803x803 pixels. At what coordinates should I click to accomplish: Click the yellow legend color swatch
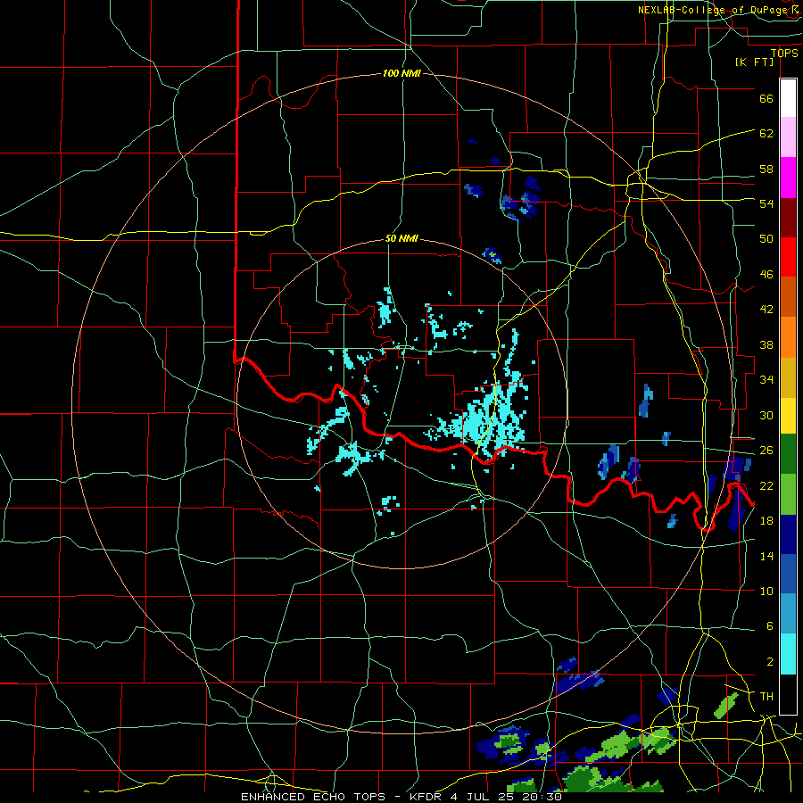click(788, 415)
